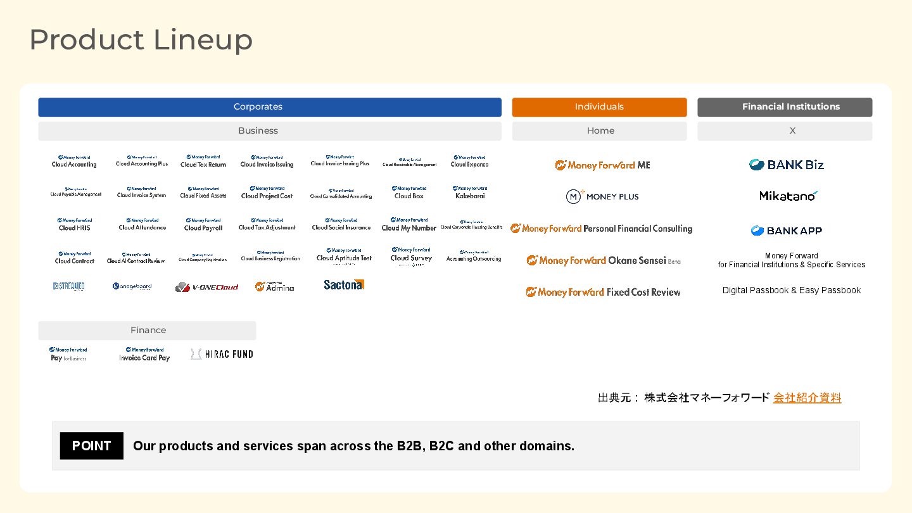Click Money Forward Fixed Cost Review logo
912x513 pixels.
[x=603, y=292]
